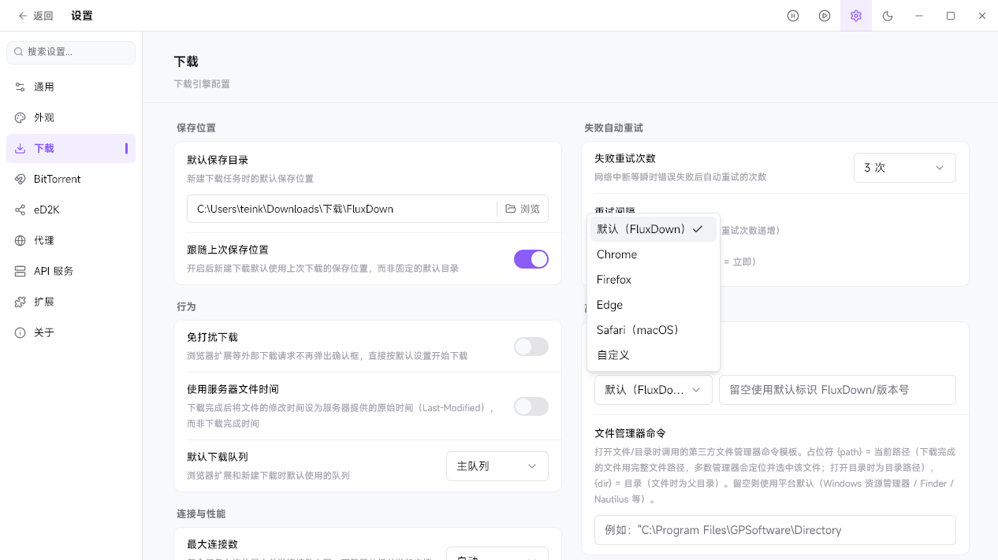Click the 通用 sliders icon in sidebar

coord(20,87)
